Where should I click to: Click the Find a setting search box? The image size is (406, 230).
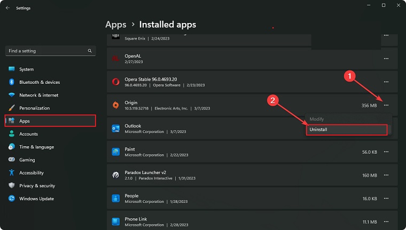pyautogui.click(x=48, y=51)
